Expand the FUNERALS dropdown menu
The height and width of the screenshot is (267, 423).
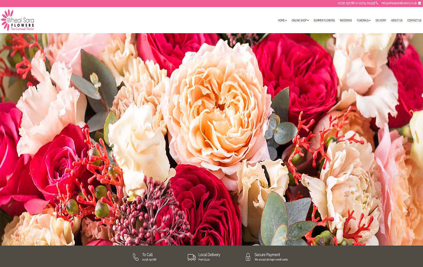tap(363, 20)
